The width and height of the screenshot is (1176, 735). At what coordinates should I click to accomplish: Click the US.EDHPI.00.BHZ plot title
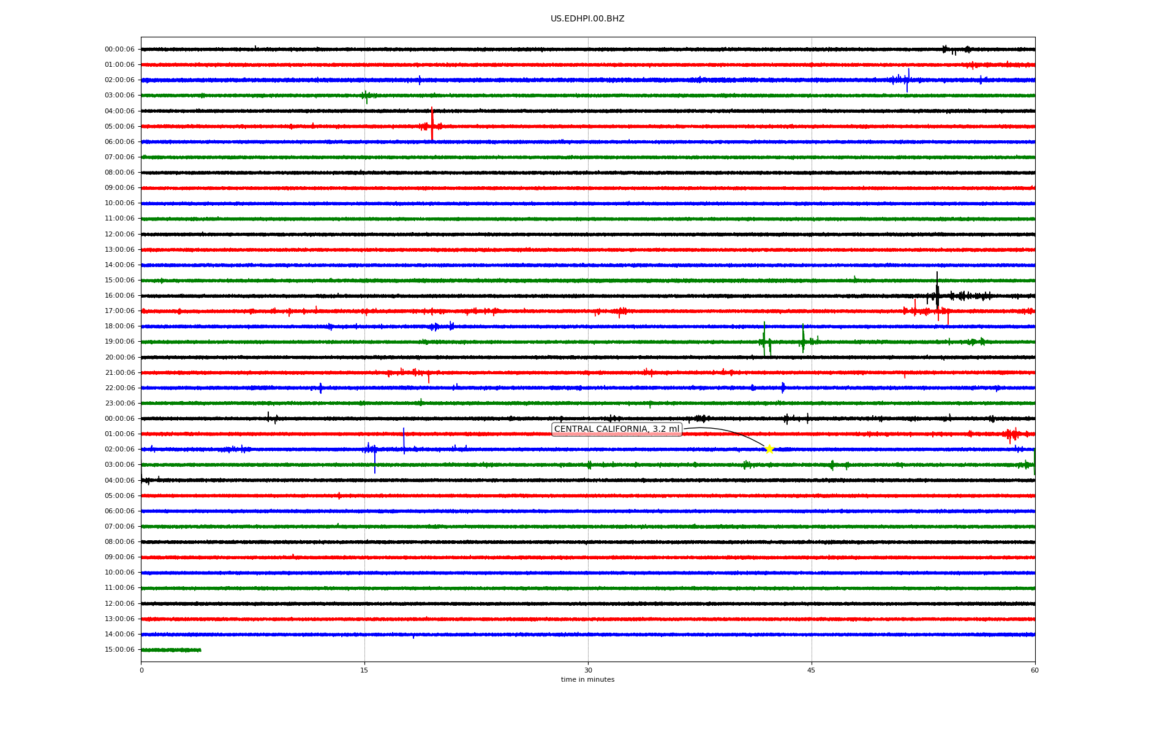[587, 19]
